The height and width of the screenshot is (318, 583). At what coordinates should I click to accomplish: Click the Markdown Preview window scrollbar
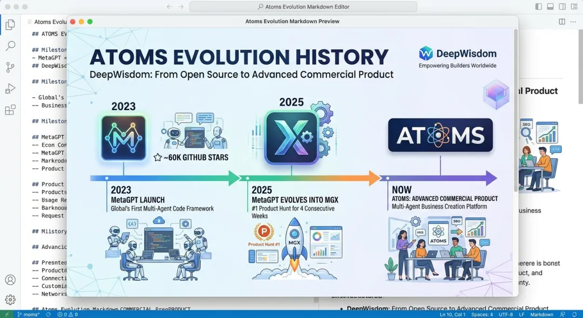click(516, 111)
